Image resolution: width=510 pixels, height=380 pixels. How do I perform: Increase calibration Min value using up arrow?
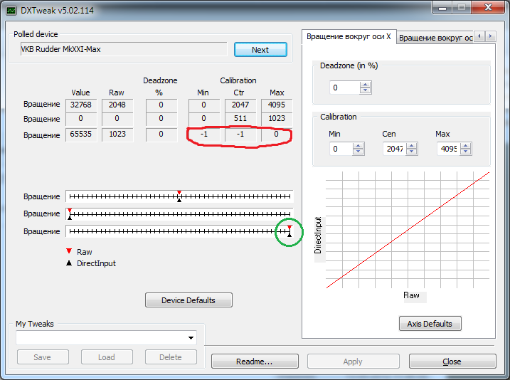tap(358, 145)
